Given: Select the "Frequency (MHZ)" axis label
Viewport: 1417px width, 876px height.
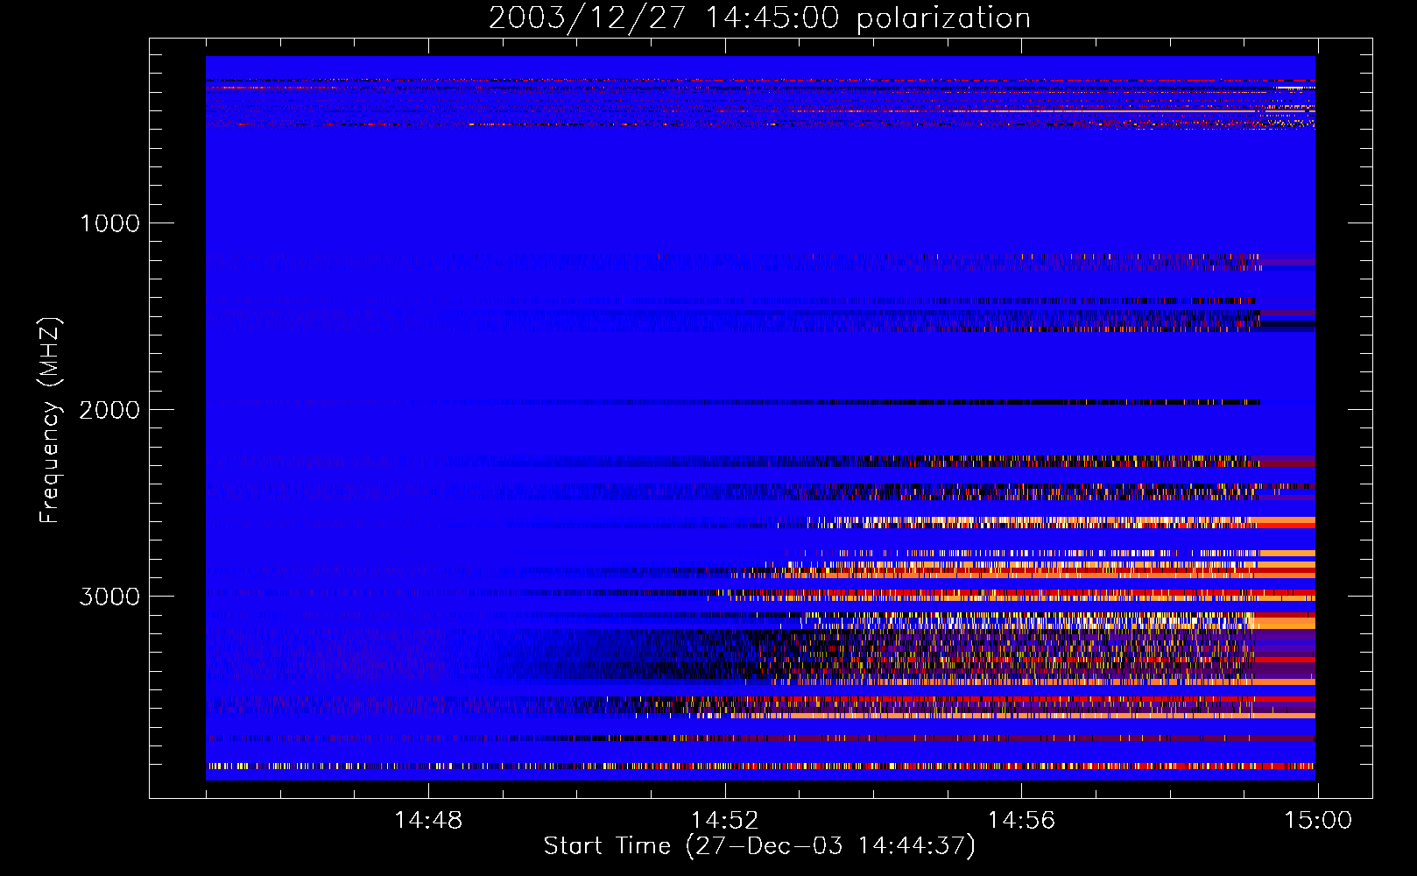Looking at the screenshot, I should (x=49, y=420).
